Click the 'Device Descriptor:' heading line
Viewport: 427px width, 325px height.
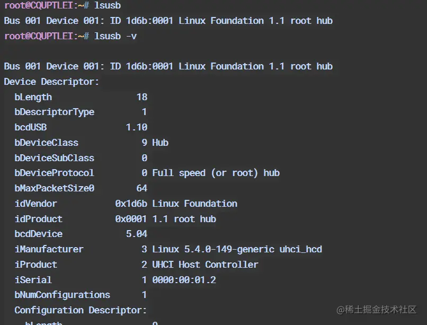click(x=51, y=82)
